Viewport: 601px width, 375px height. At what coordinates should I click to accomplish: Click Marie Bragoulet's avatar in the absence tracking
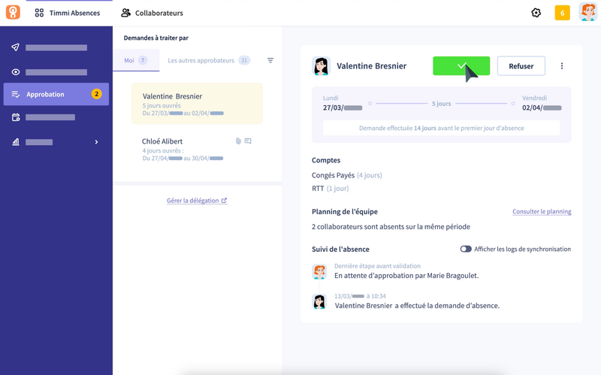pos(319,271)
